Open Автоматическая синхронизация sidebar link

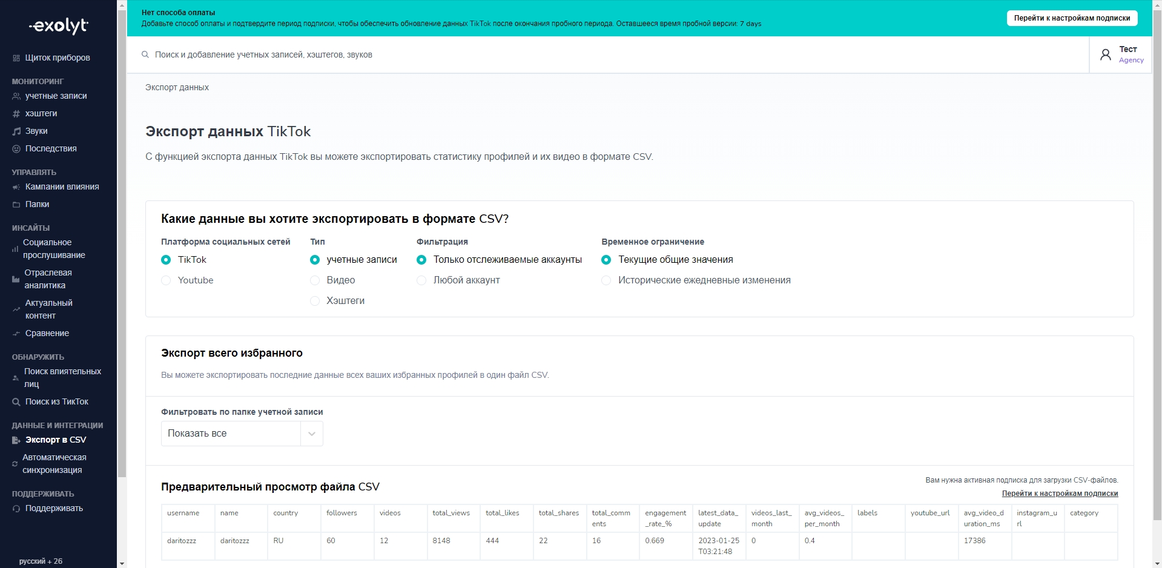(54, 464)
